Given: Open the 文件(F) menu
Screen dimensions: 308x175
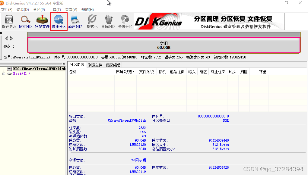Looking at the screenshot, I should point(6,10).
